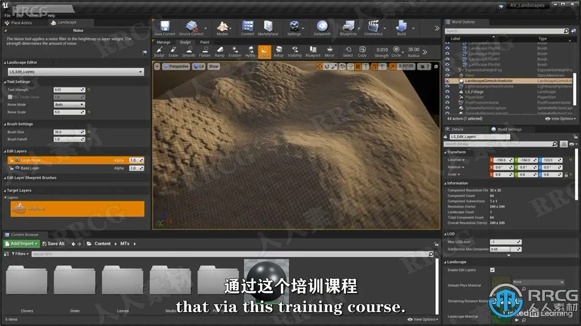Select the Smooth landscape tool
Screen dimensions: 581x326
(189, 52)
